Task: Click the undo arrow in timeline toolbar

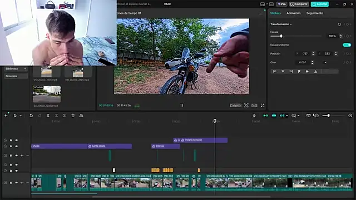Action: 31,116
